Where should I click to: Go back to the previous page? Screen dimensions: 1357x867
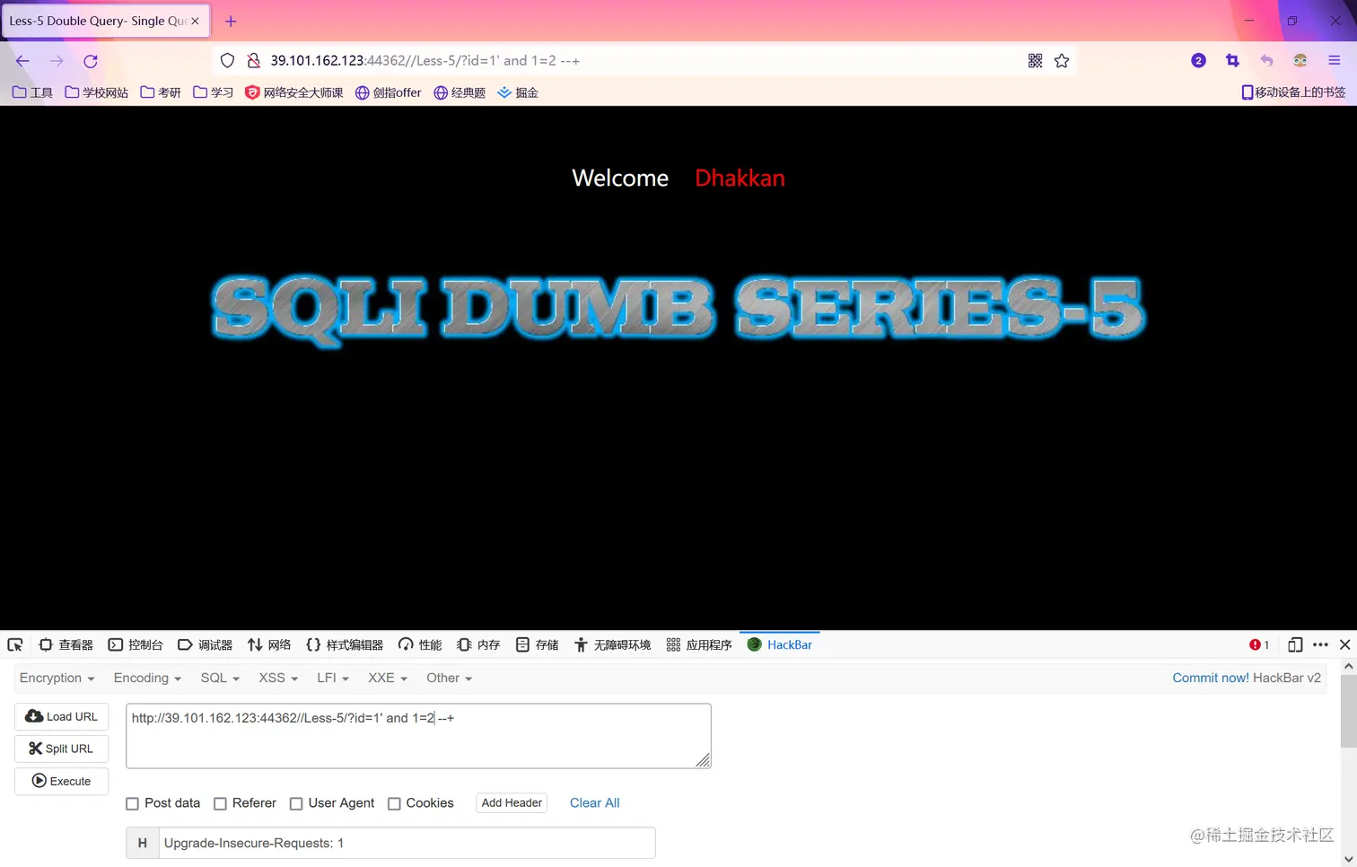click(22, 61)
